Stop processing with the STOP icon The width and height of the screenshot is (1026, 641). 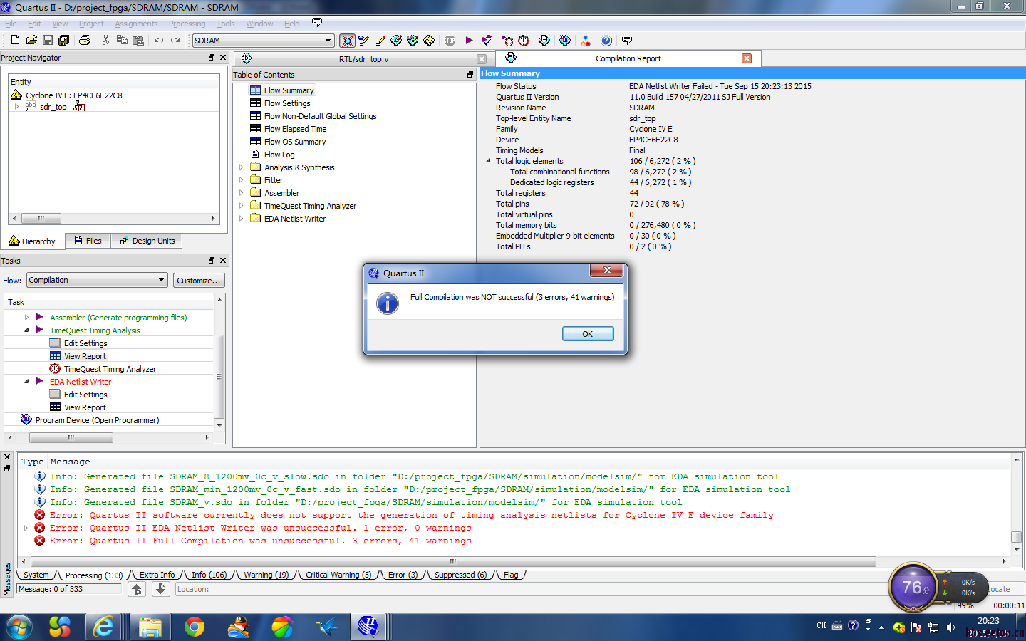tap(450, 41)
